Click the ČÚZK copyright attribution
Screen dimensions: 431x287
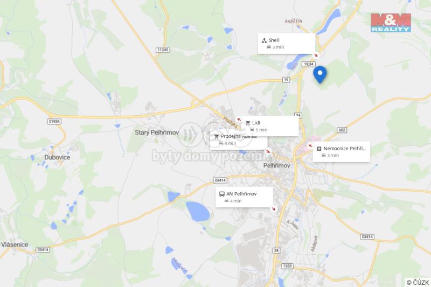coord(418,282)
